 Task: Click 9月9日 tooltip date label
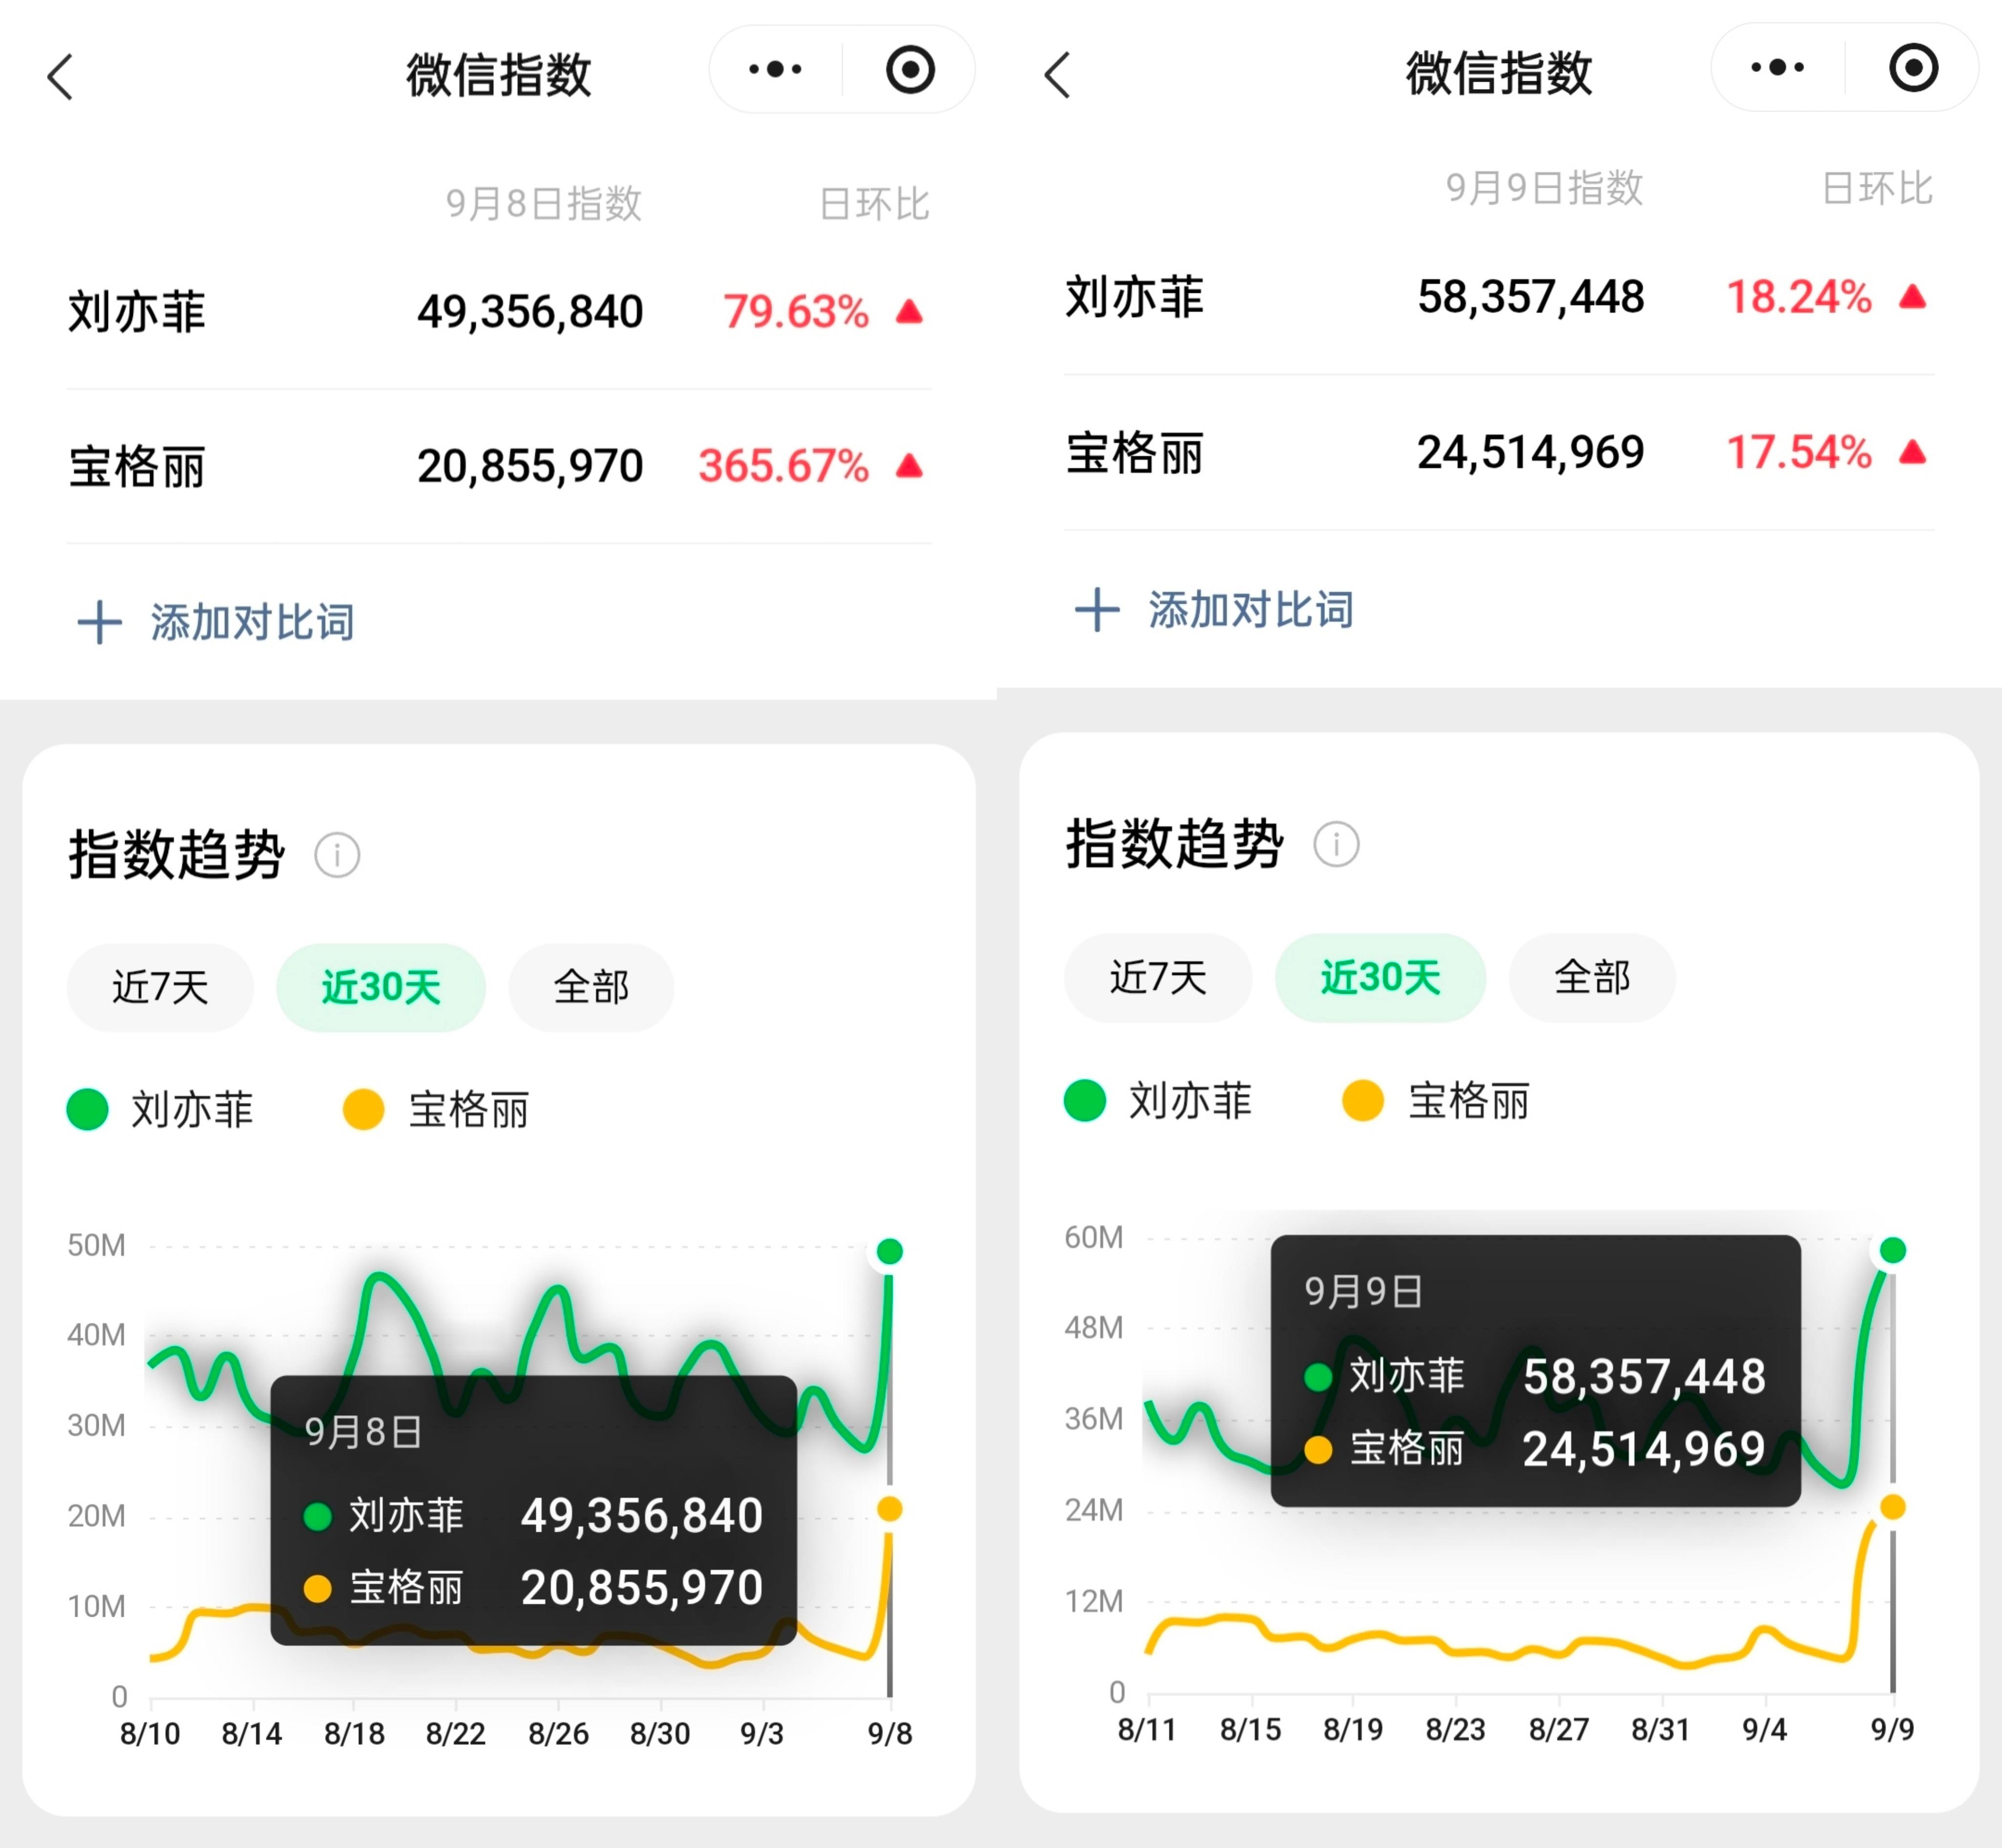[x=1364, y=1292]
